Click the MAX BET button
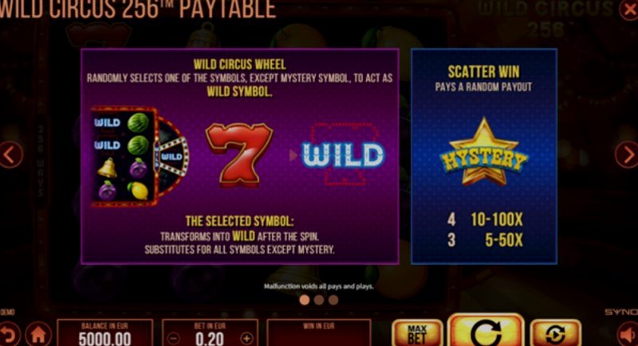The width and height of the screenshot is (638, 346). click(417, 334)
